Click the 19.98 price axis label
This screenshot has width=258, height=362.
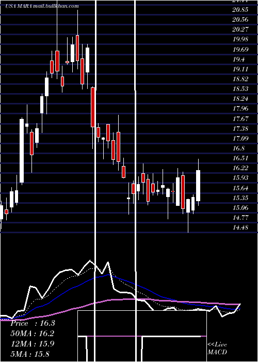click(x=241, y=39)
